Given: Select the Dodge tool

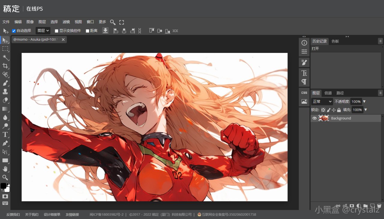Looking at the screenshot, I should click(x=5, y=126).
